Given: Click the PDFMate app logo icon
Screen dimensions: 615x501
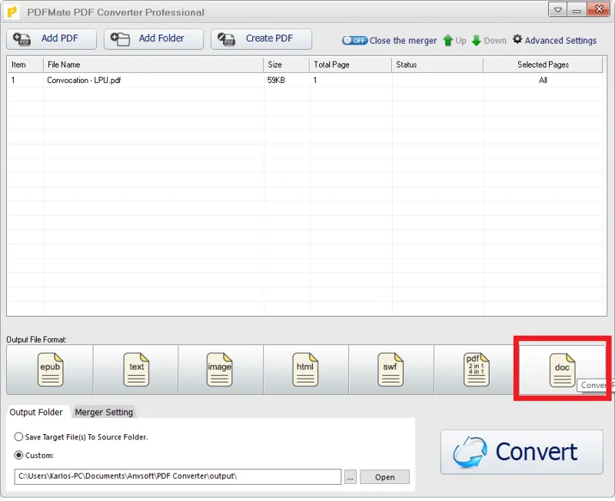Looking at the screenshot, I should [12, 12].
